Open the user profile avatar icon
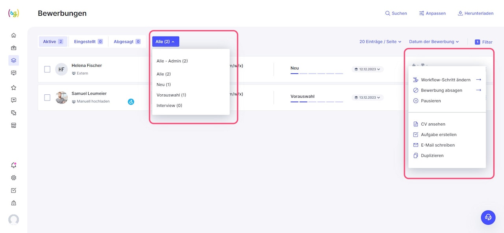 pyautogui.click(x=14, y=220)
